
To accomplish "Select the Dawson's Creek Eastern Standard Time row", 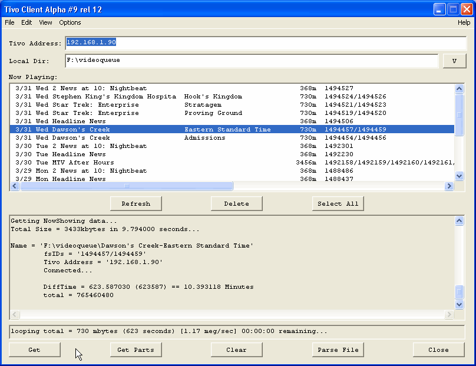I will click(232, 129).
